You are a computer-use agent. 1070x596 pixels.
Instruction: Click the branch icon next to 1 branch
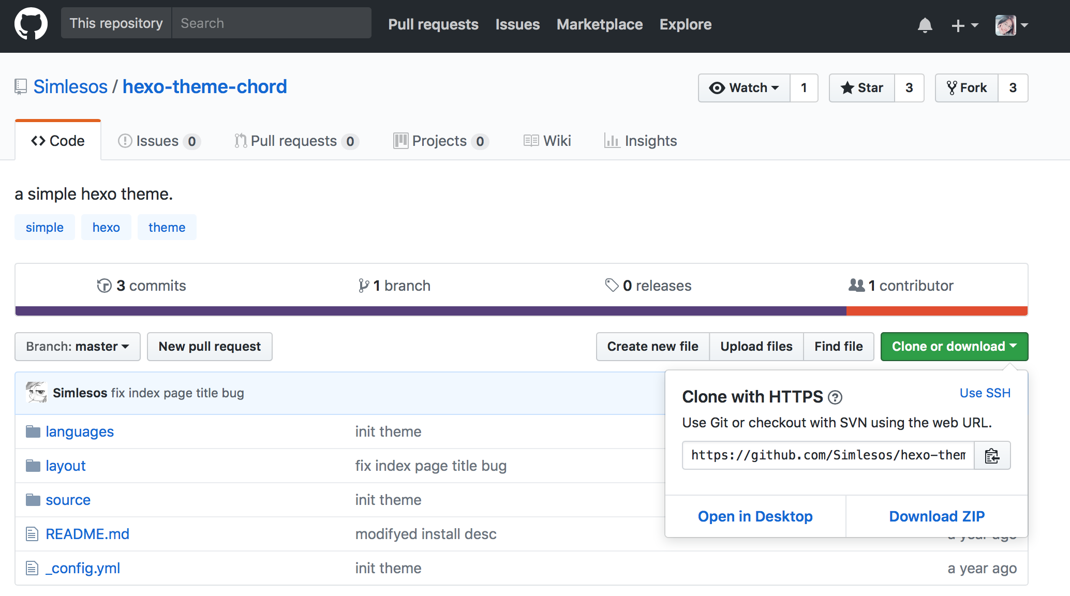pos(364,286)
